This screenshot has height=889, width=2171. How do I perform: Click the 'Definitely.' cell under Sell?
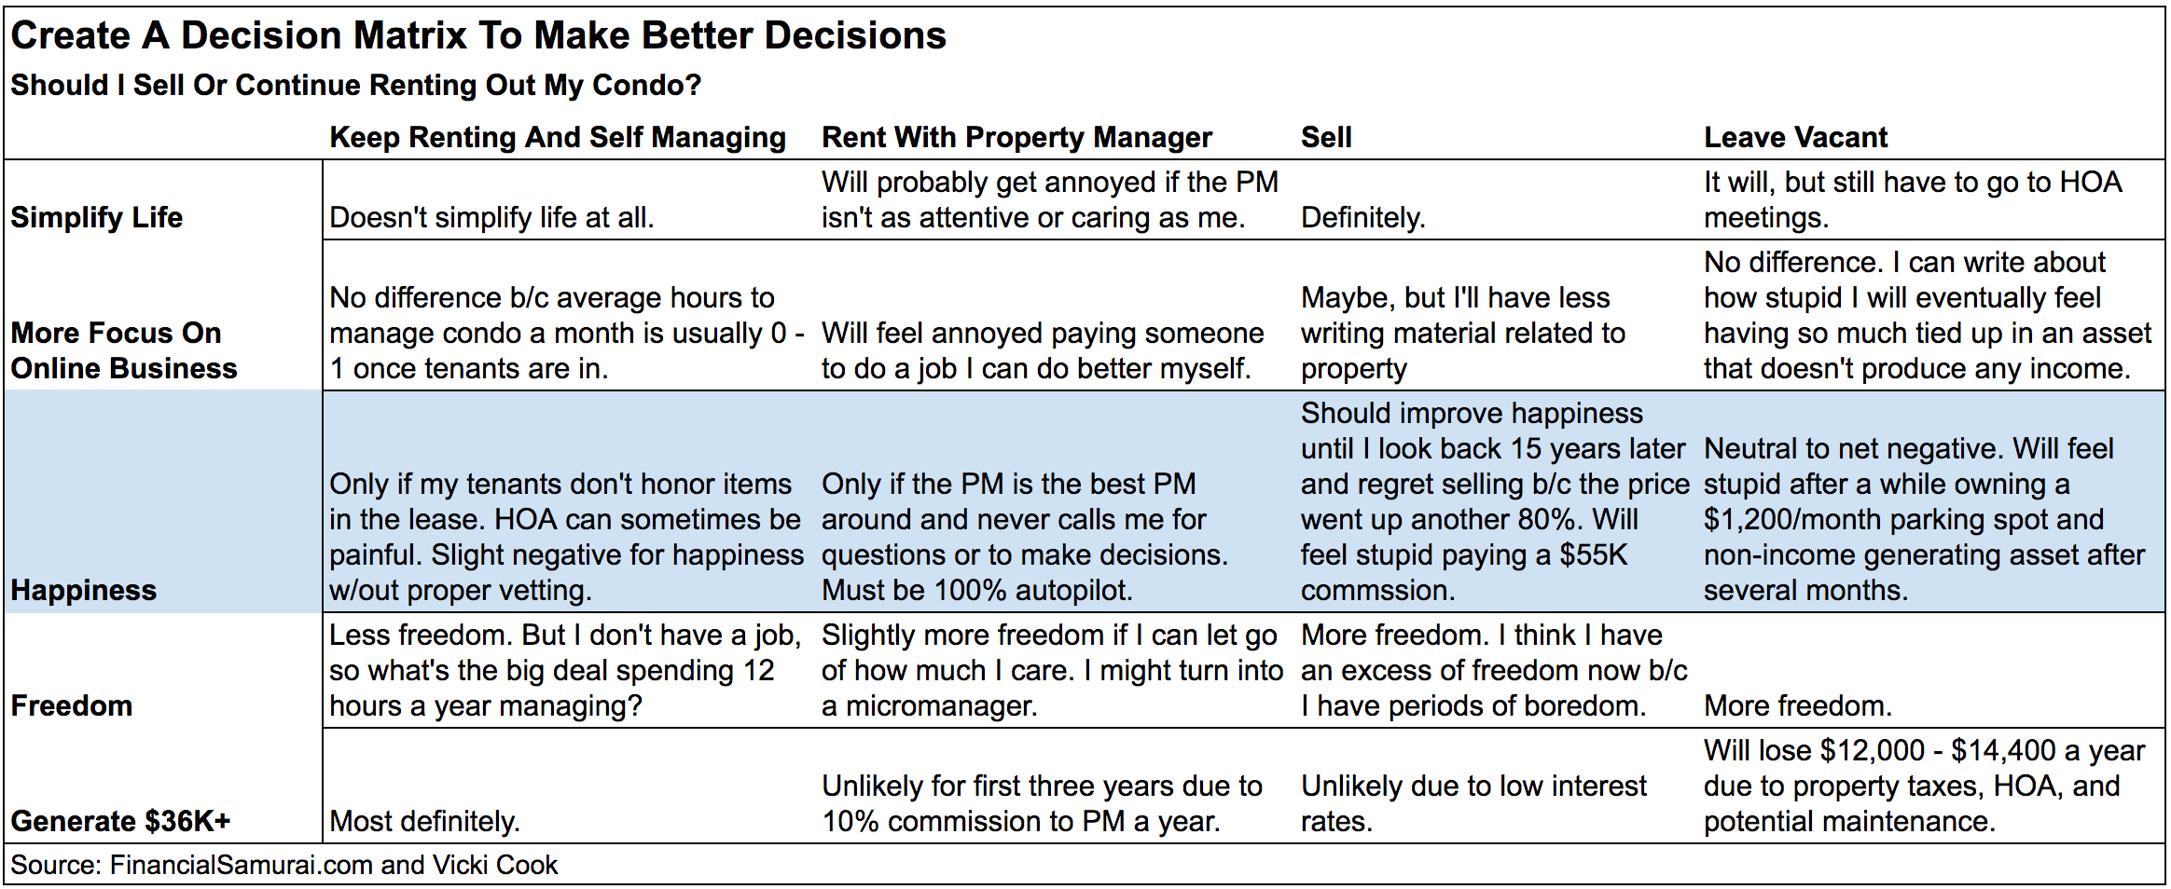click(1362, 218)
